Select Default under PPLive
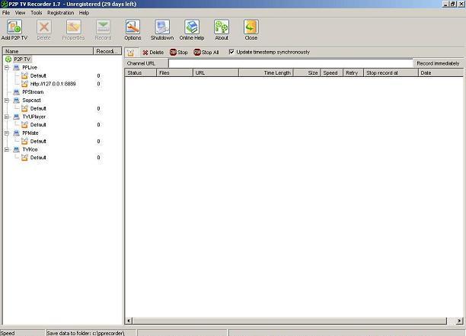Image resolution: width=466 pixels, height=336 pixels. point(38,76)
